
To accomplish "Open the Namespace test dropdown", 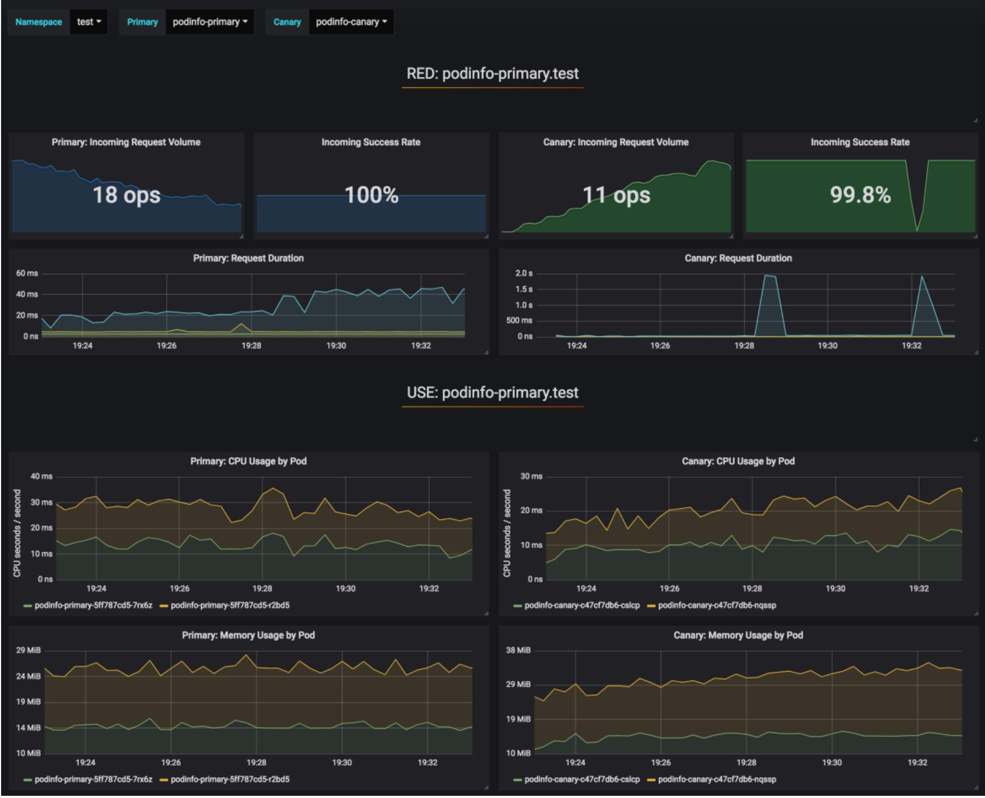I will click(x=88, y=22).
